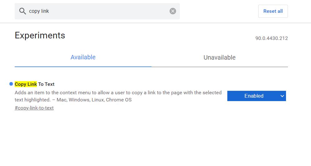The width and height of the screenshot is (311, 166).
Task: Click the version number 90.0.4430.212
Action: (271, 38)
